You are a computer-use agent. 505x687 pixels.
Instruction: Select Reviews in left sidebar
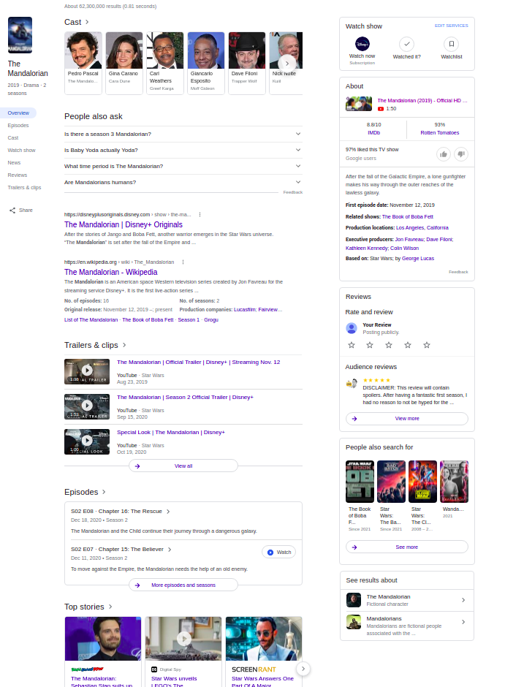(18, 175)
